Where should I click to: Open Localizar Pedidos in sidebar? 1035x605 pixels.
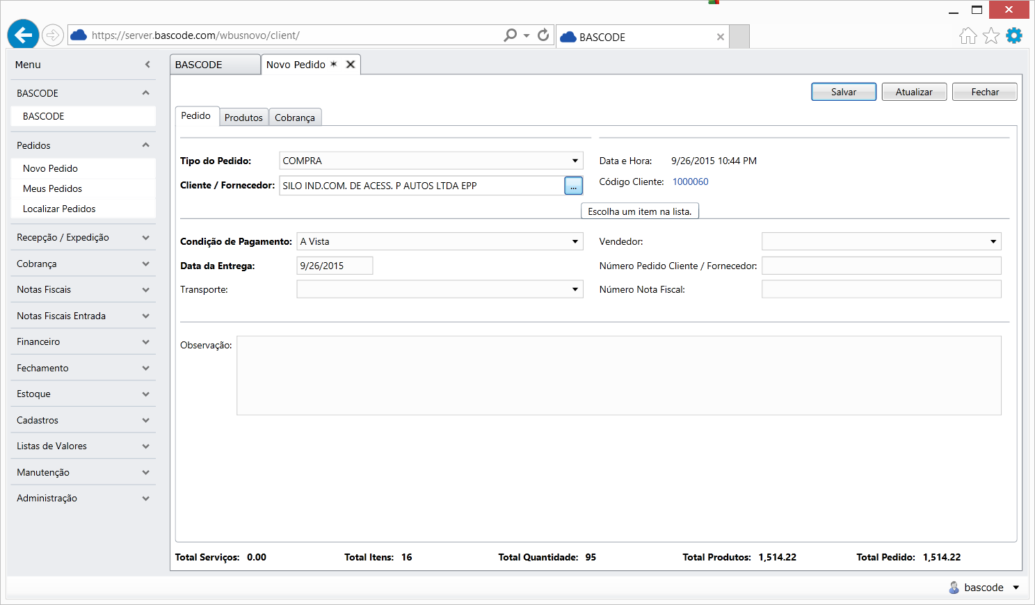83,209
